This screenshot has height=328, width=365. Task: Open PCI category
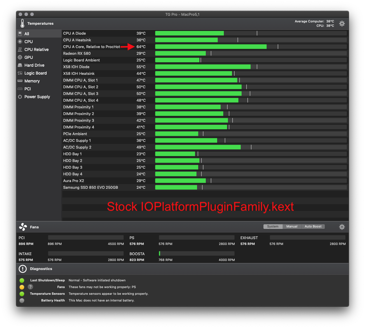tap(39, 89)
